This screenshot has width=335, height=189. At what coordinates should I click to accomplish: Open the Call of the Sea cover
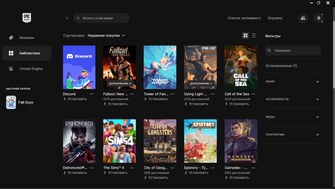pos(241,67)
